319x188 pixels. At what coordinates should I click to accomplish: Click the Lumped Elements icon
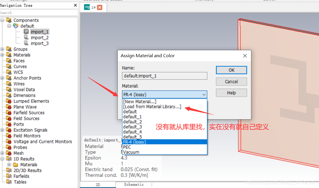9,101
